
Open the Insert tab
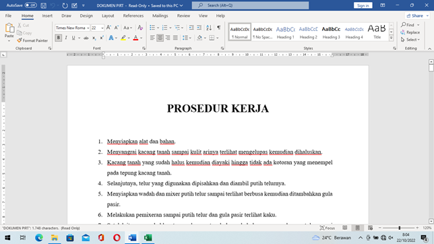[47, 16]
